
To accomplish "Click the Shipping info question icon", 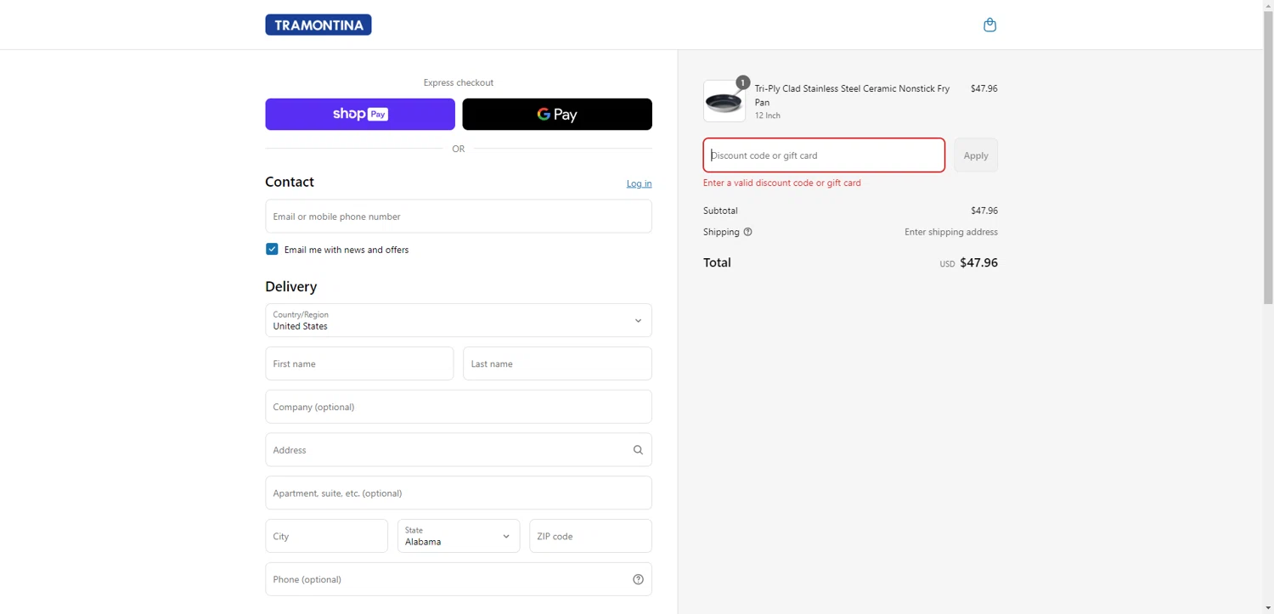I will pos(747,232).
